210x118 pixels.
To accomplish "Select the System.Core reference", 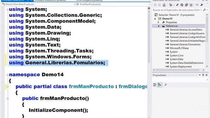I will coord(177,55).
